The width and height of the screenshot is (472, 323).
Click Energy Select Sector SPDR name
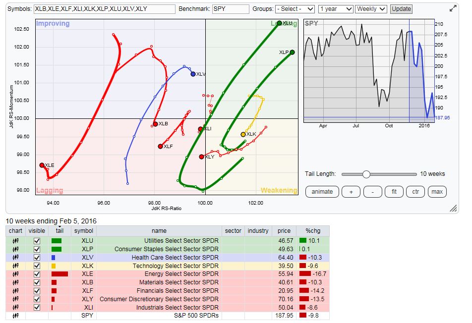181,274
